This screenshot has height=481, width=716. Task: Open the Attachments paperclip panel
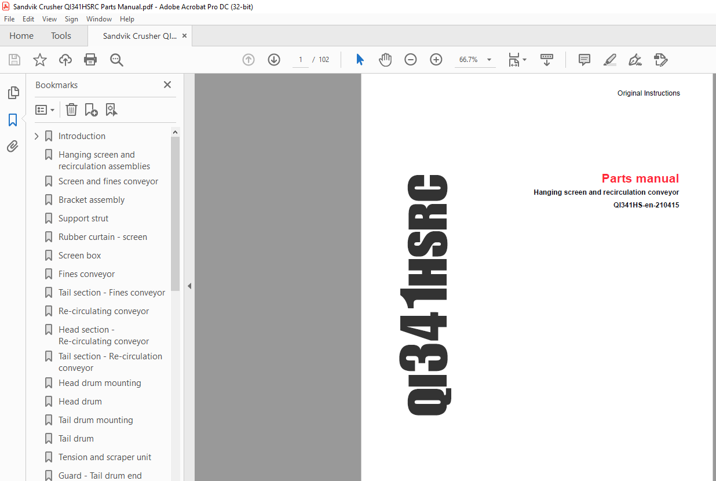13,147
